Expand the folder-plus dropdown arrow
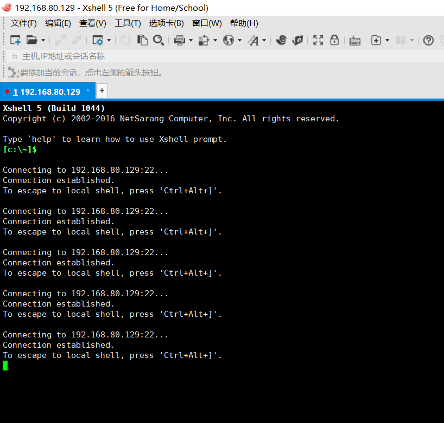This screenshot has width=444, height=423. point(388,41)
